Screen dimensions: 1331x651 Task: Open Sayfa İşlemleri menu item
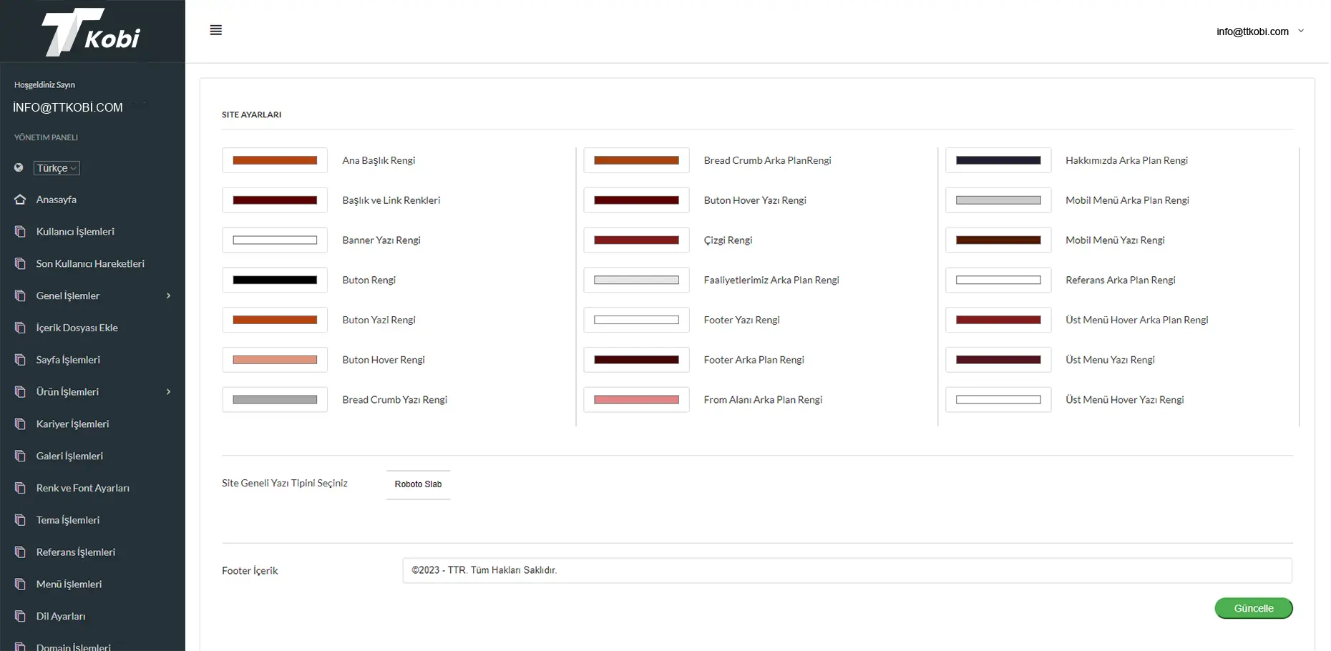[x=68, y=360]
